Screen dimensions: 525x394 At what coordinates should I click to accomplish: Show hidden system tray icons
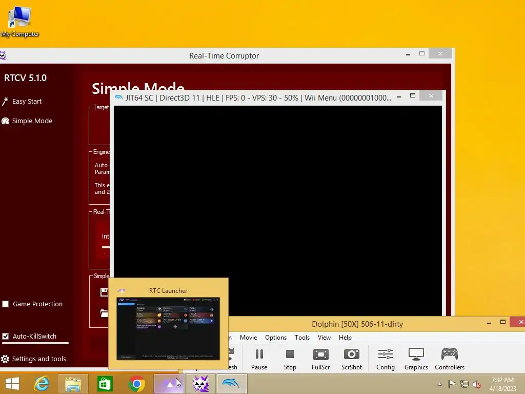click(x=439, y=384)
